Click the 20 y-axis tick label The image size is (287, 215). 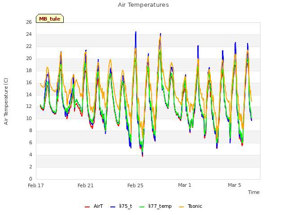[x=29, y=58]
